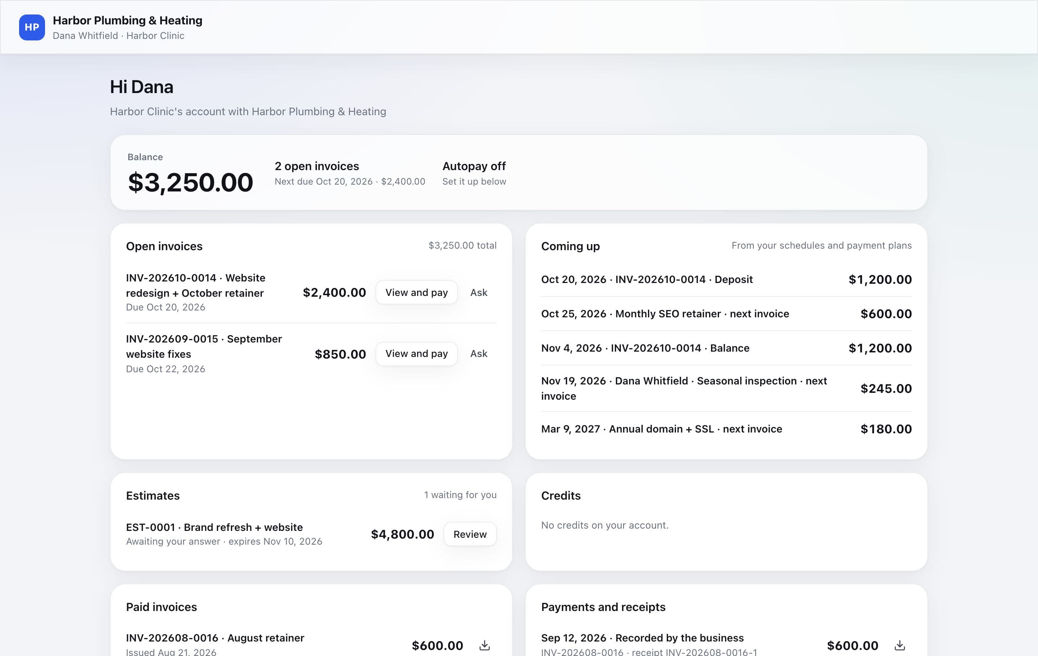Click the Nov 4 Balance upcoming row
Image resolution: width=1038 pixels, height=656 pixels.
click(726, 348)
